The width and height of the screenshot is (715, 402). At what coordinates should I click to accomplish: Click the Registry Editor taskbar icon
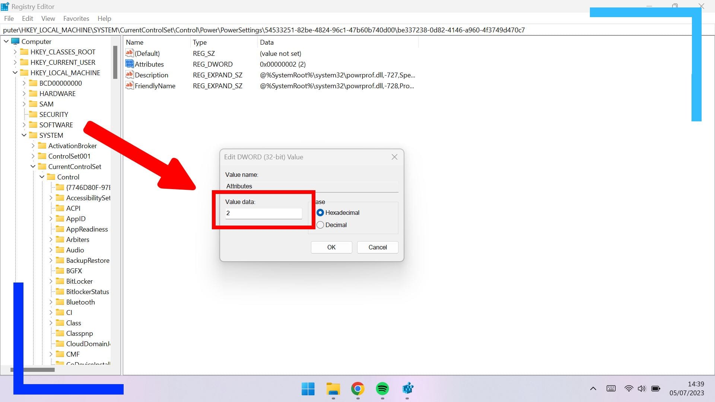coord(407,389)
